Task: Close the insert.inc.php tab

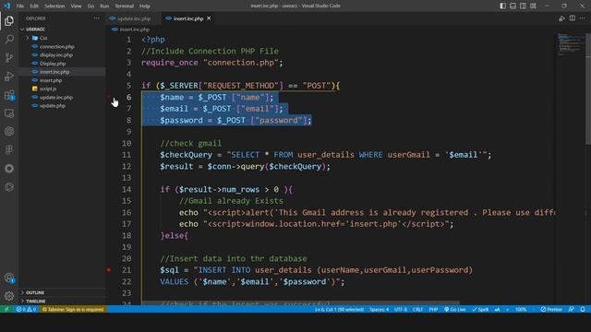Action: pos(209,18)
